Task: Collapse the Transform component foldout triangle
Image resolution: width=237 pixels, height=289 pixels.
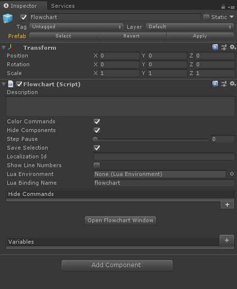Action: tap(3, 48)
